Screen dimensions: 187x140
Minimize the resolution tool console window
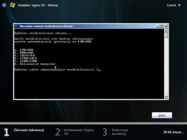pyautogui.click(x=158, y=26)
